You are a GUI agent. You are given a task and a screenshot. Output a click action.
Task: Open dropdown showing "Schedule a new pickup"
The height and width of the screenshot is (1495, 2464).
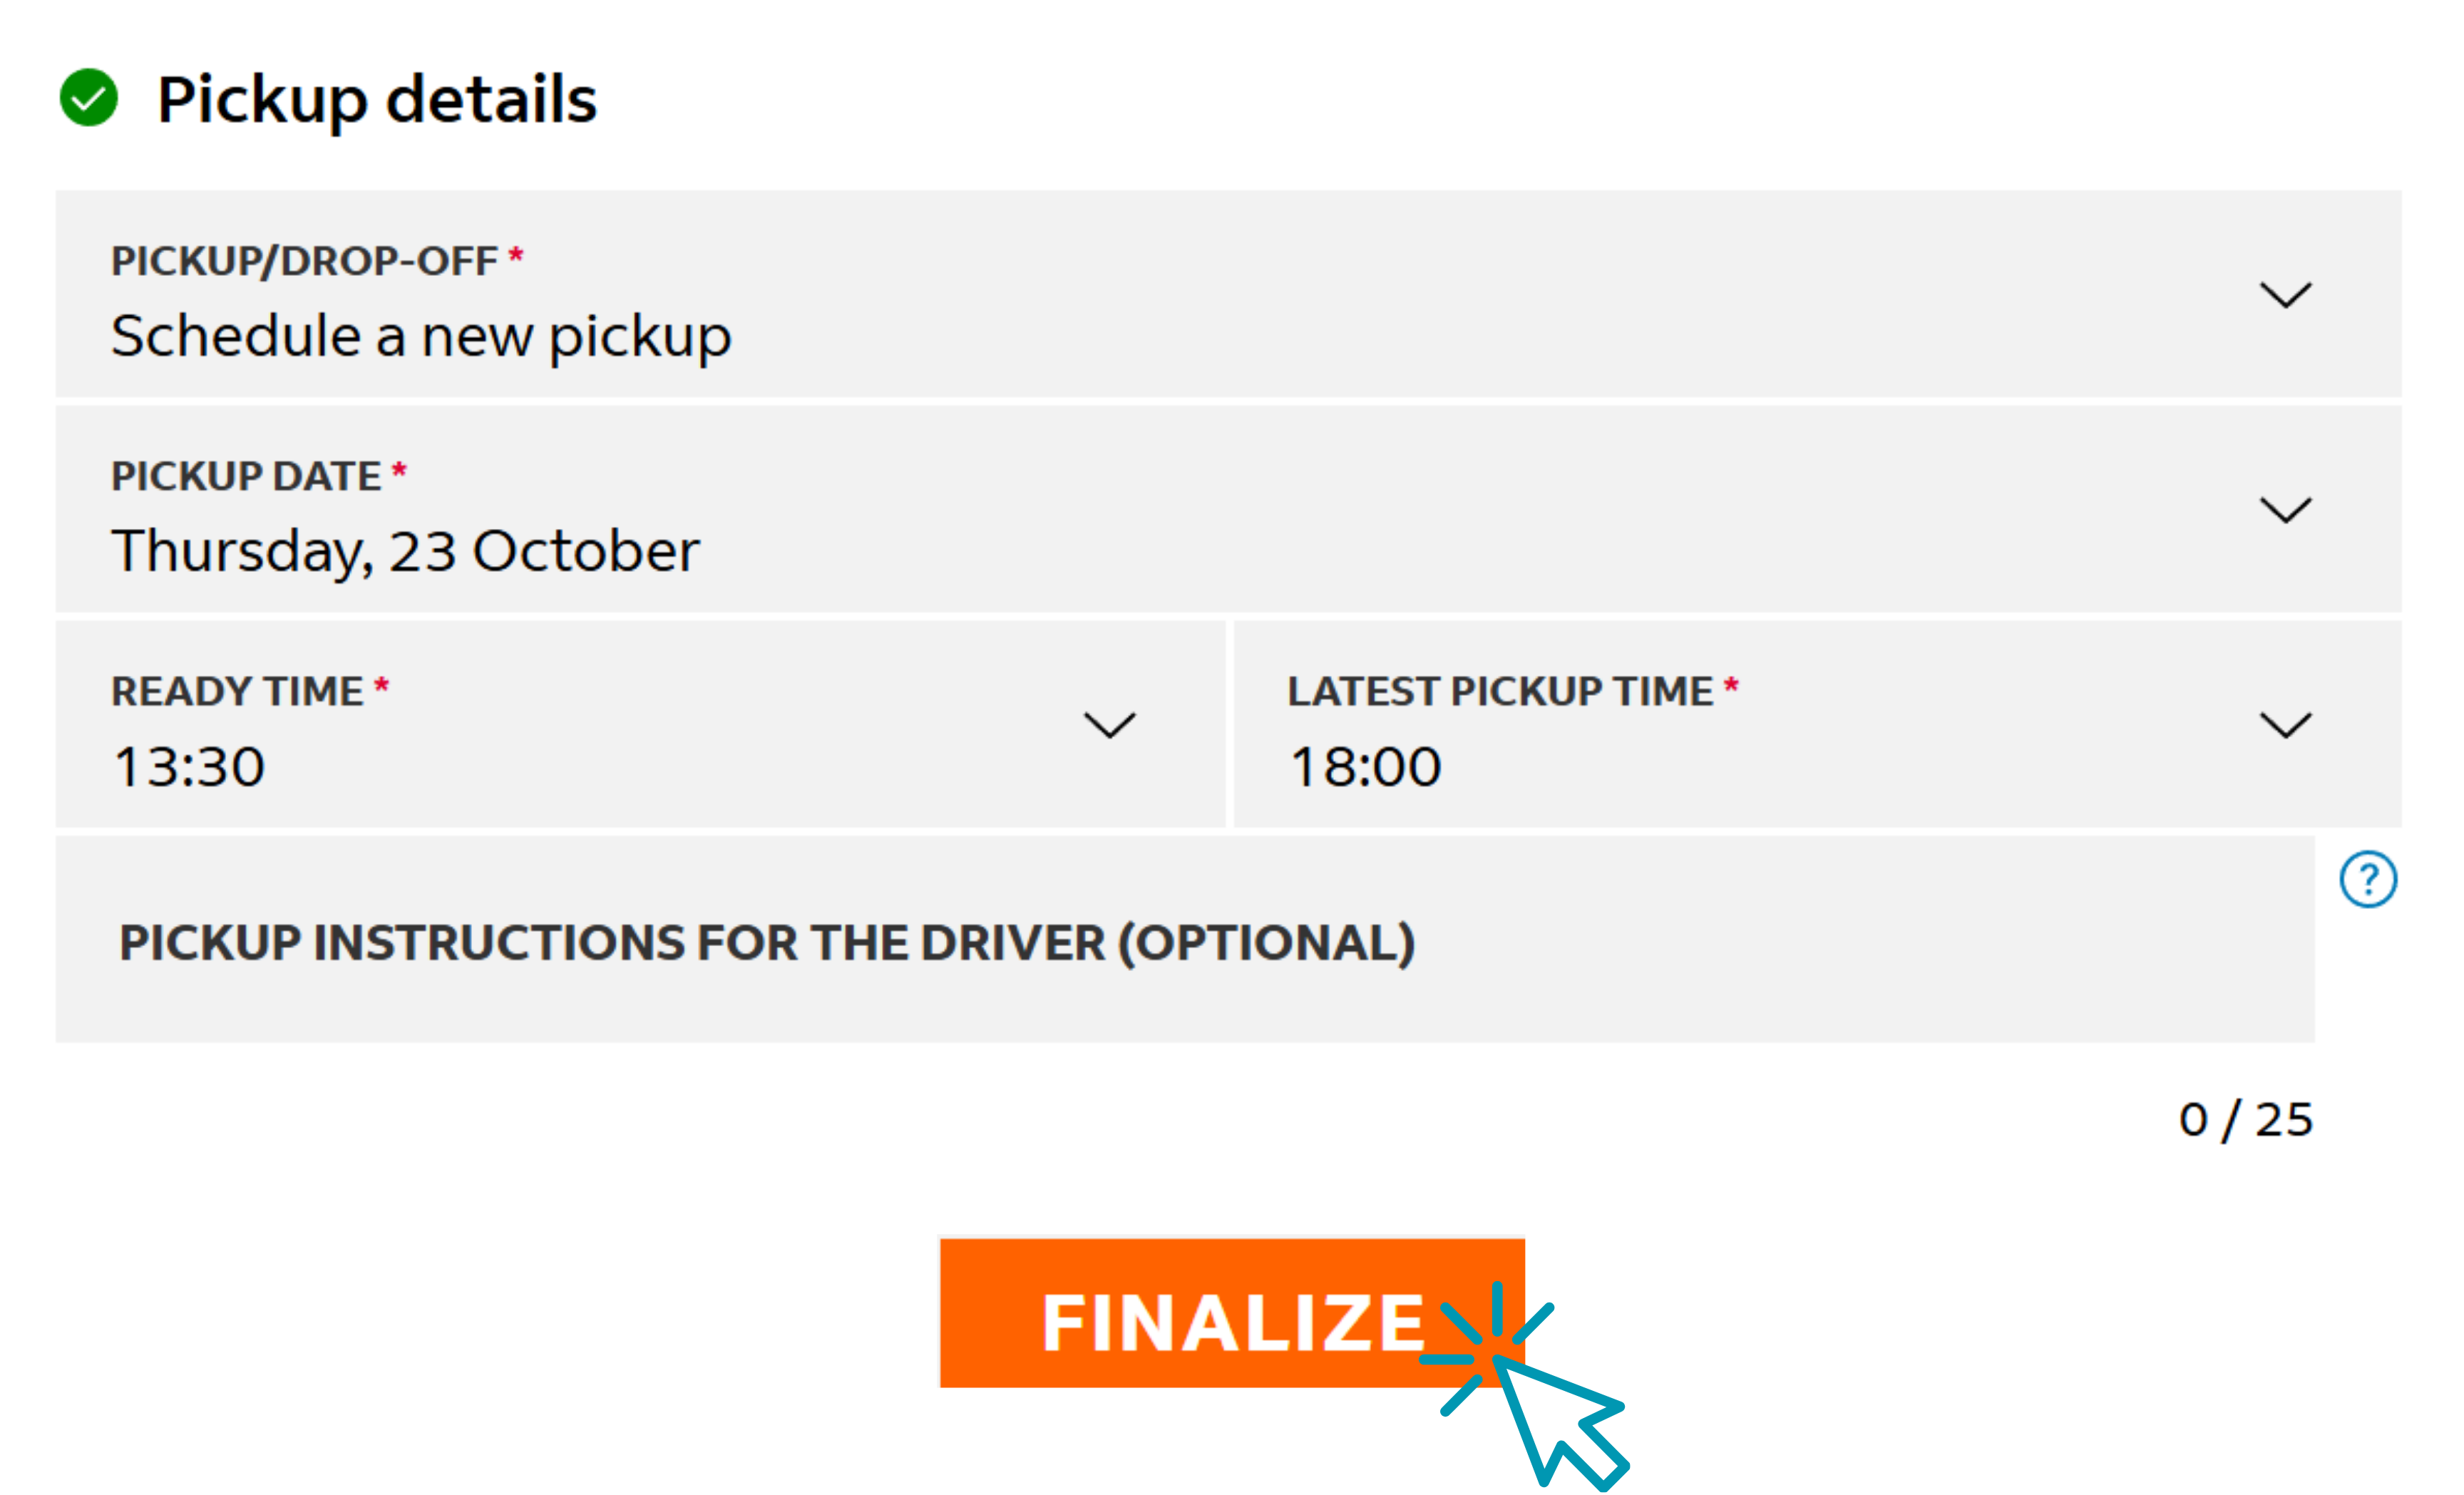(x=421, y=336)
